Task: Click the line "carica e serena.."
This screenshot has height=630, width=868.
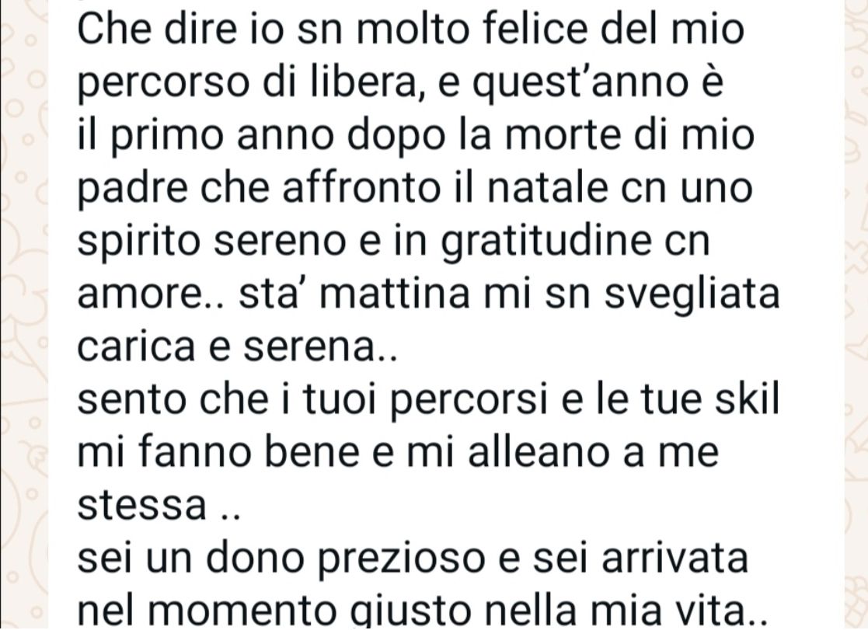Action: pos(237,348)
